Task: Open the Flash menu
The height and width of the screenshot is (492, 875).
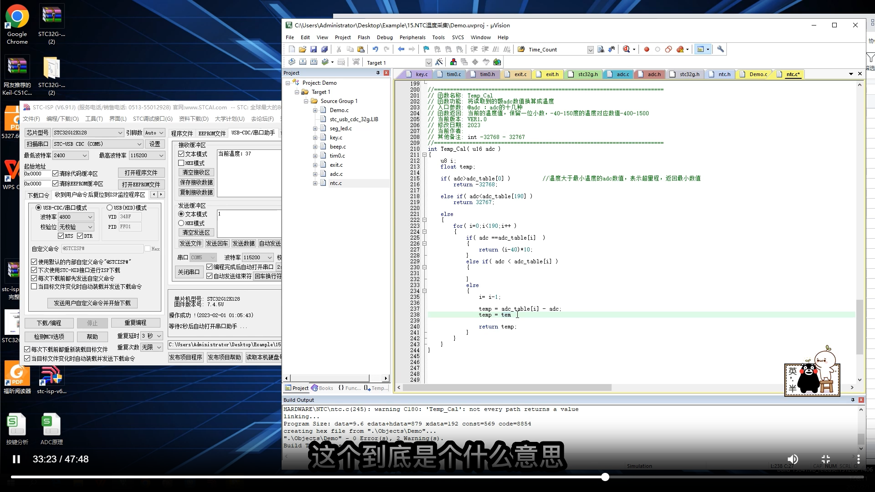Action: (x=364, y=37)
